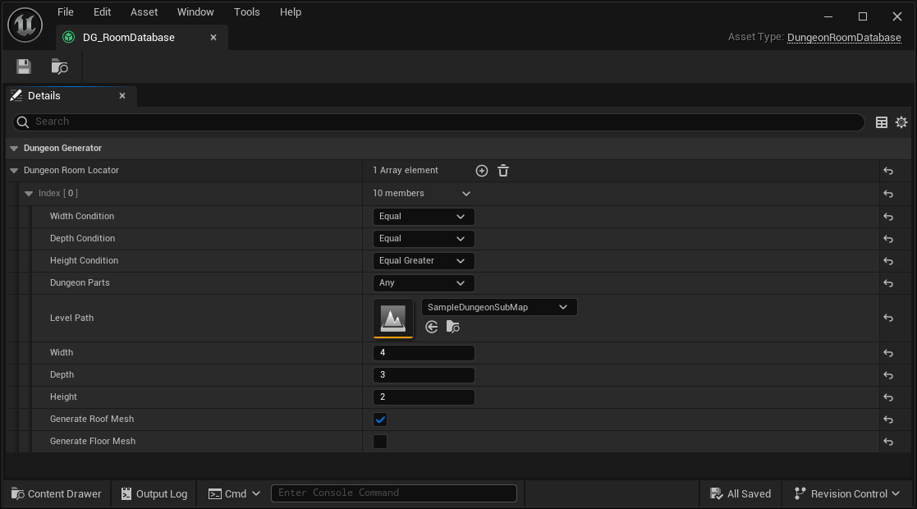Open the Window menu
This screenshot has height=509, width=917.
(195, 12)
